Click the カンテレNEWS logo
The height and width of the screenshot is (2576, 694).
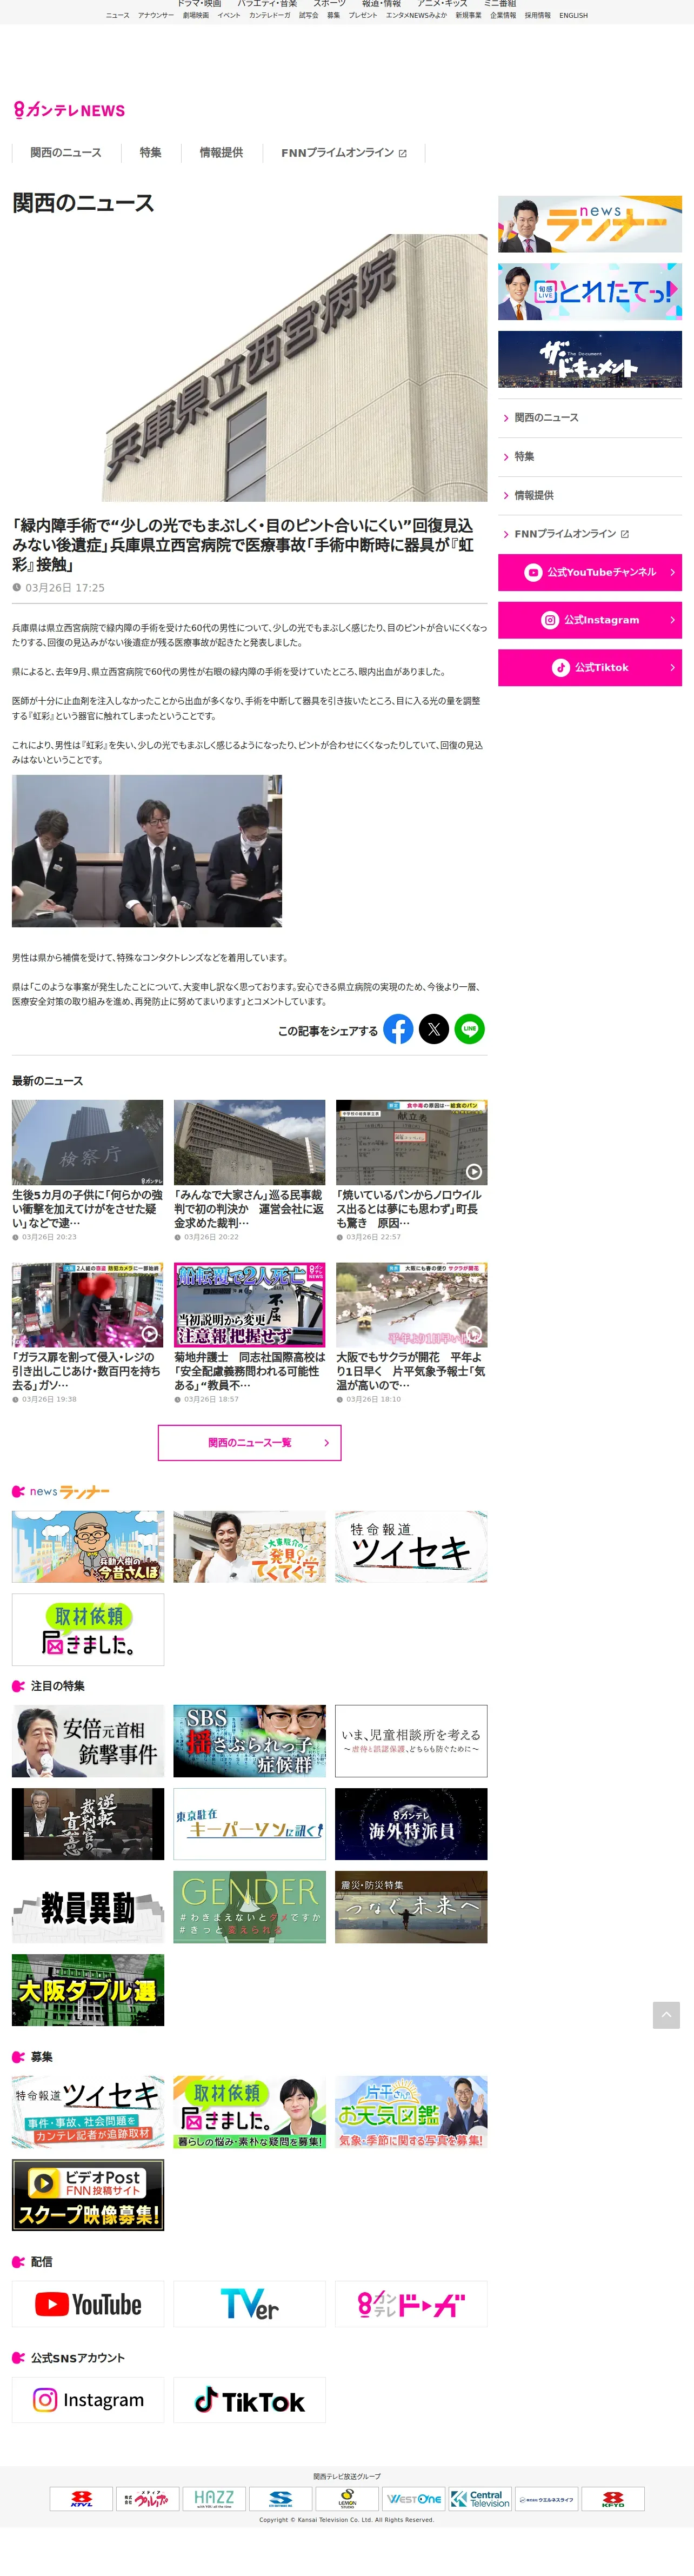point(69,110)
